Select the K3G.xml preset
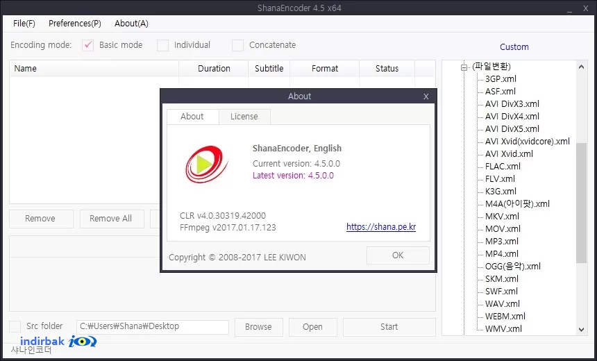The width and height of the screenshot is (597, 361). tap(501, 192)
